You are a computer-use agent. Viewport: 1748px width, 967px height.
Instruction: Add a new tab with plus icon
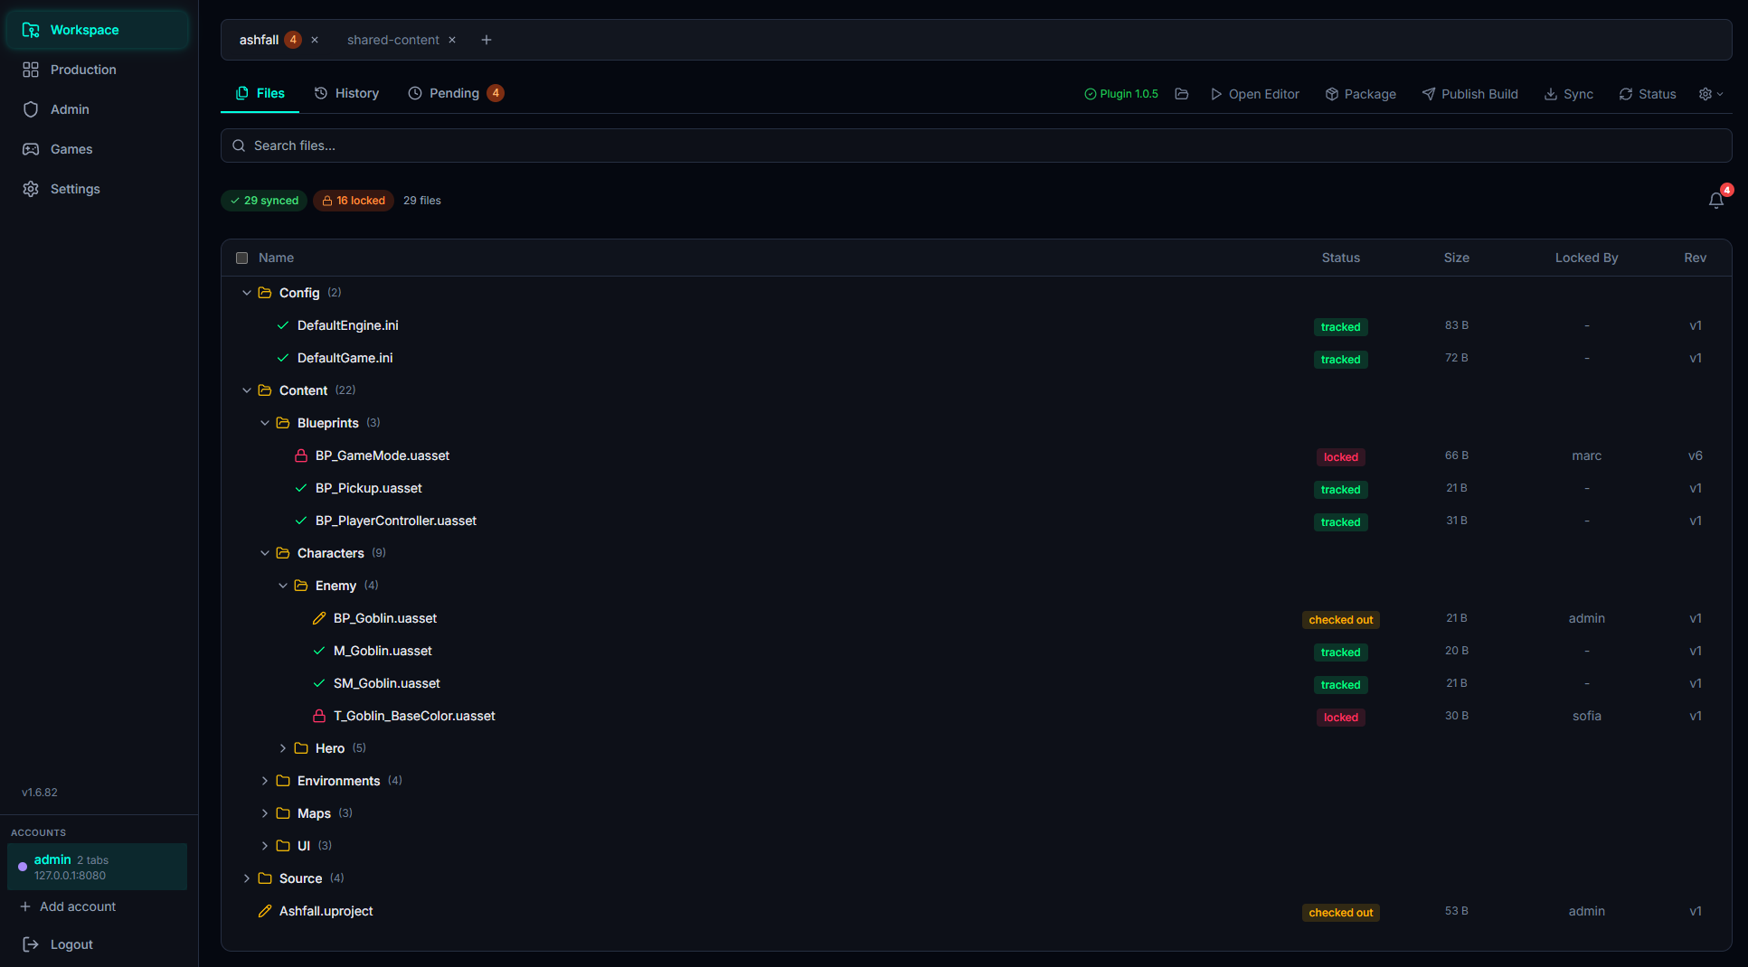487,40
